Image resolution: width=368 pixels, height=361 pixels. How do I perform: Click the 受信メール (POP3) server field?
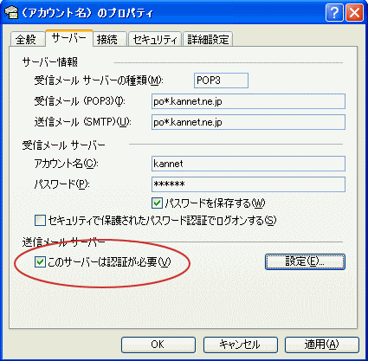(x=249, y=101)
